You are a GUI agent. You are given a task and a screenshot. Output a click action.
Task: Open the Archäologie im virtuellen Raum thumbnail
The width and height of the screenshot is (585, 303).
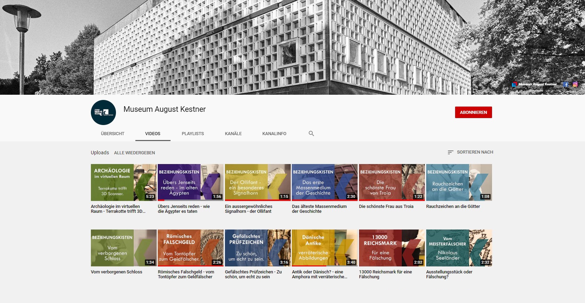pos(124,182)
